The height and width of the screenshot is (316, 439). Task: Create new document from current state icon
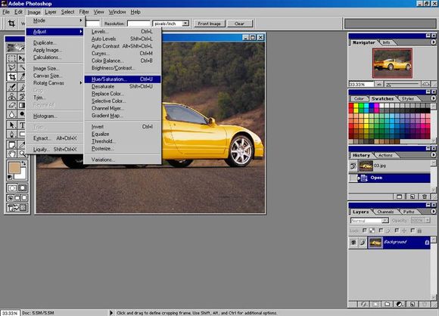[x=400, y=197]
